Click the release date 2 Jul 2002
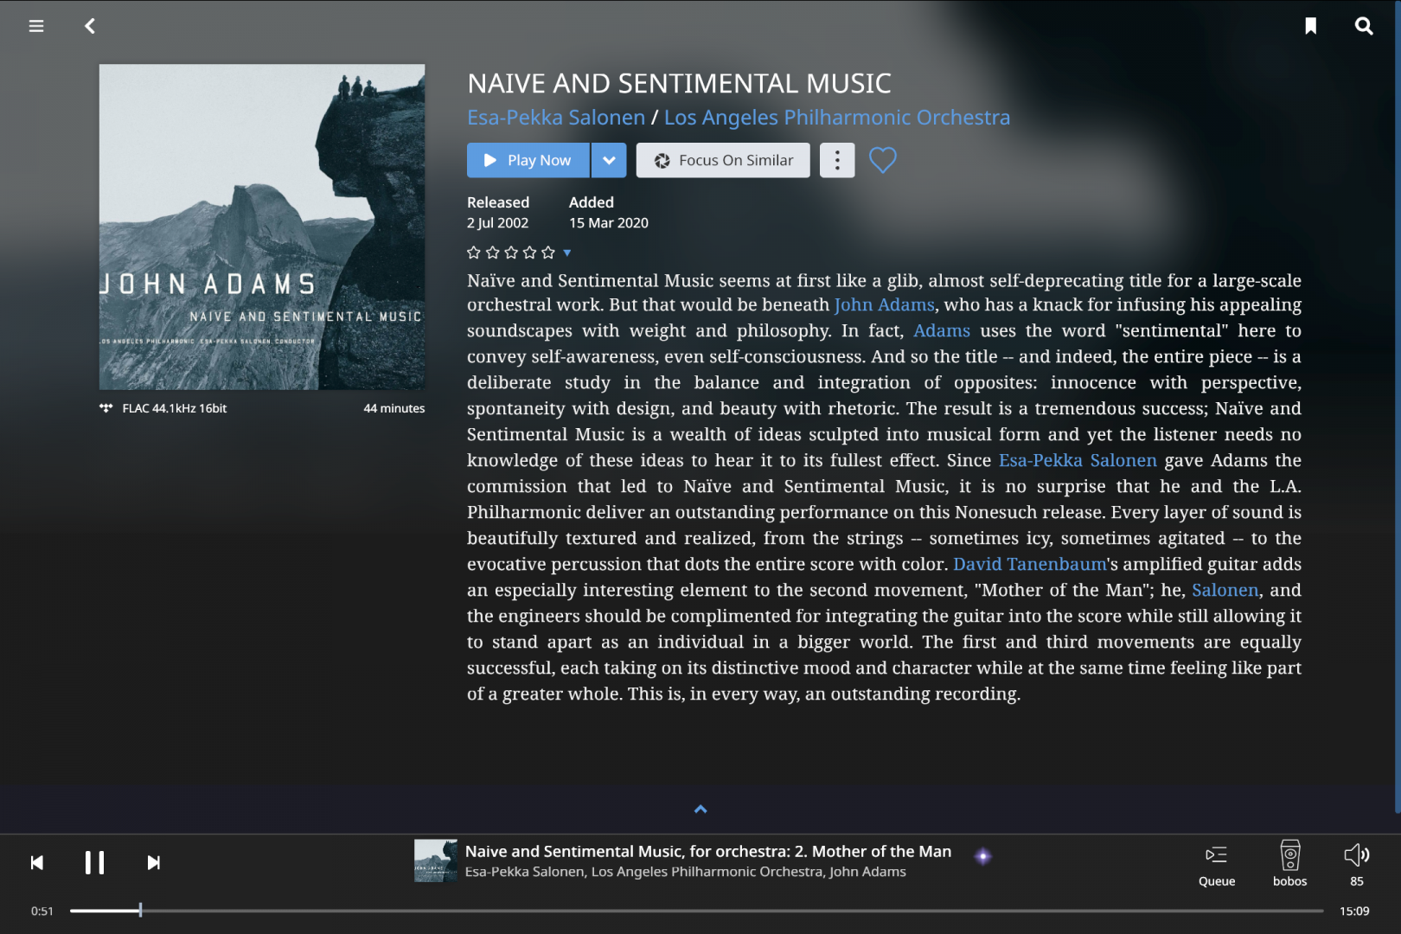This screenshot has height=934, width=1401. coord(498,223)
